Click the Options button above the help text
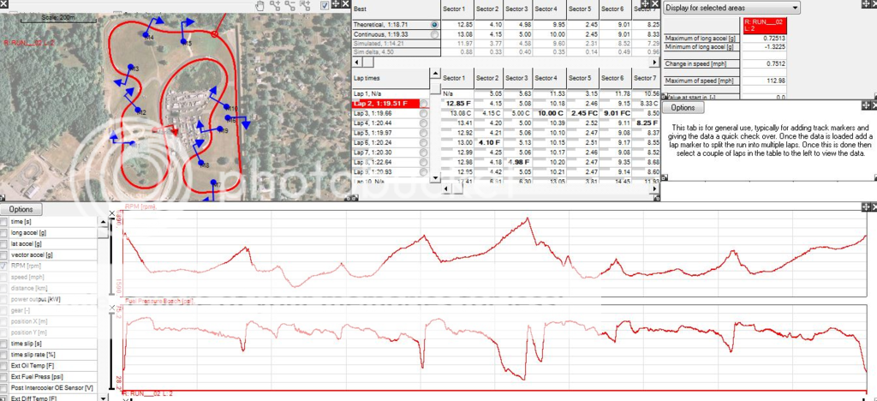This screenshot has height=401, width=877. [x=683, y=108]
